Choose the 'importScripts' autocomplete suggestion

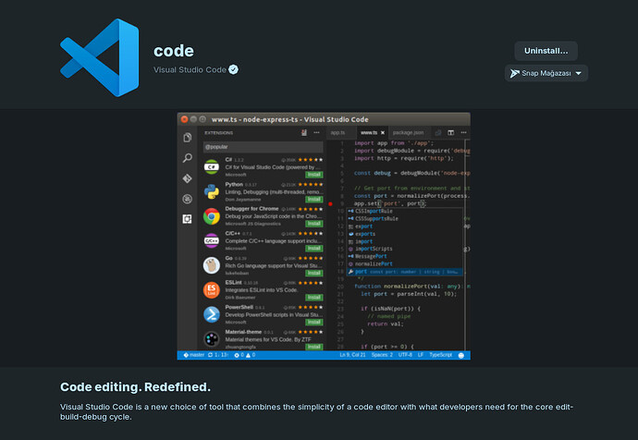click(405, 249)
